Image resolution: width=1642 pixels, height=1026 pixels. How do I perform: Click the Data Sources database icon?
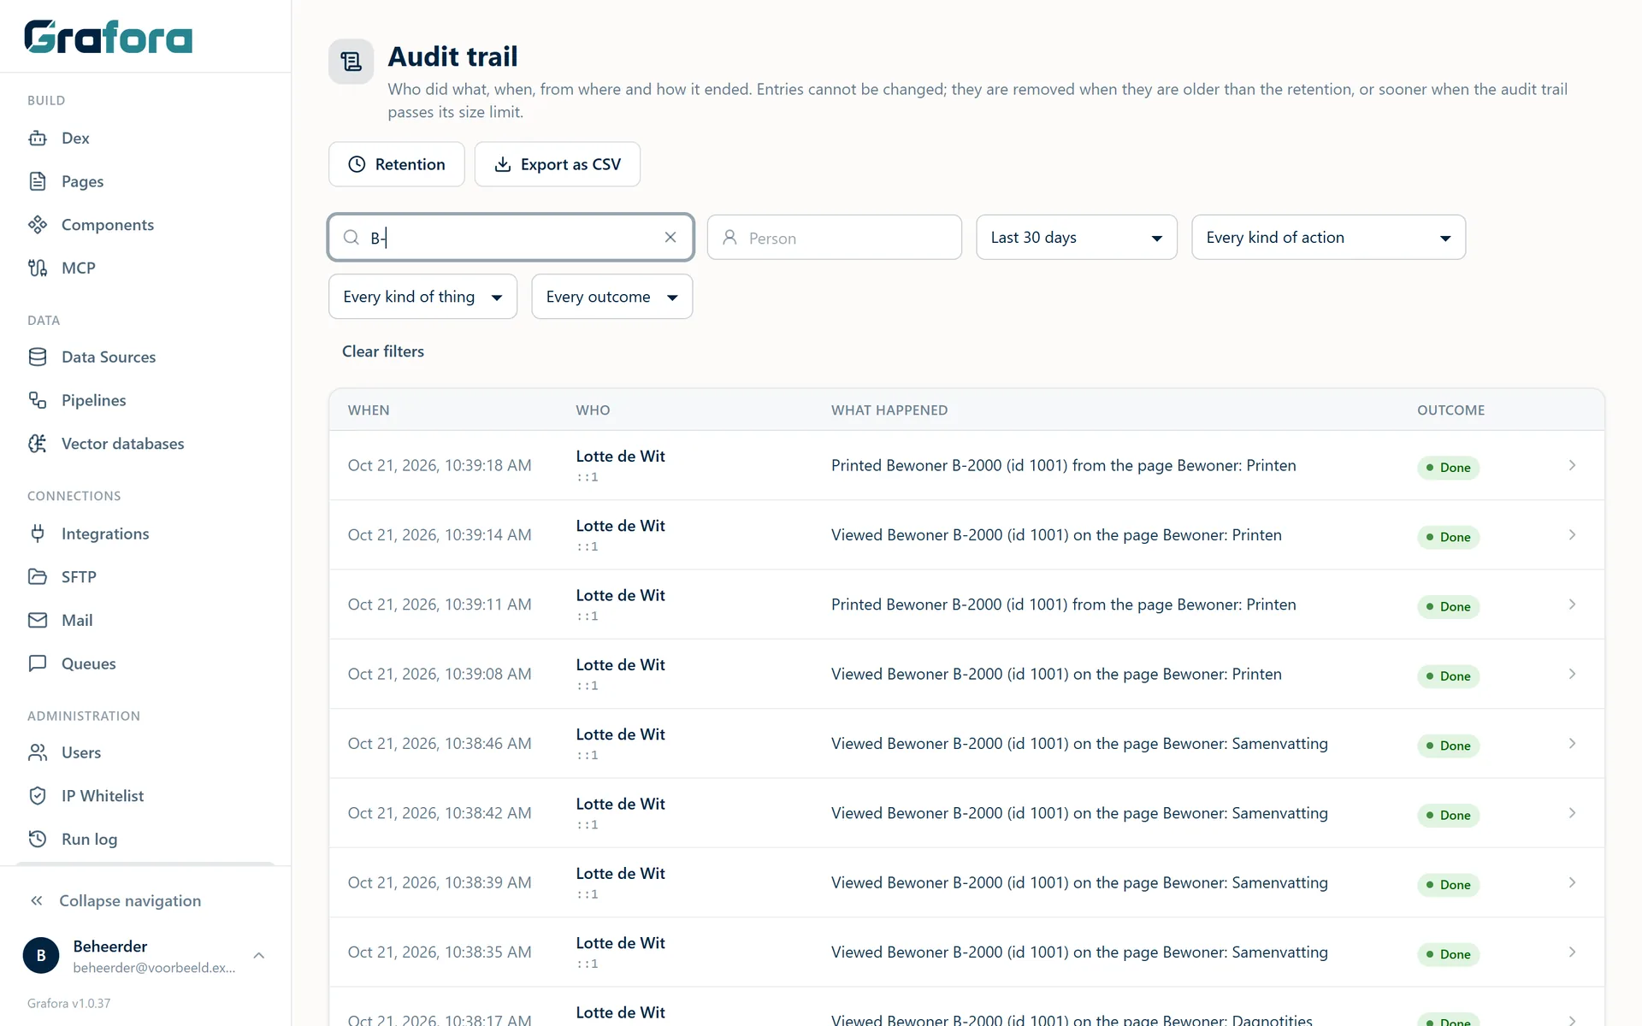(38, 357)
